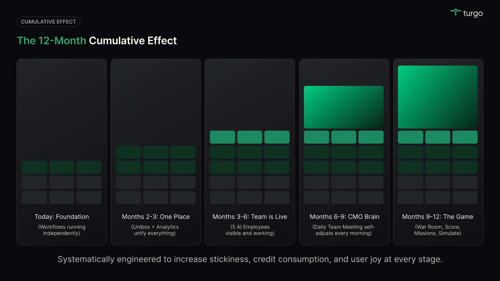Select Months 2-3: One Place title
The width and height of the screenshot is (500, 281).
point(156,217)
